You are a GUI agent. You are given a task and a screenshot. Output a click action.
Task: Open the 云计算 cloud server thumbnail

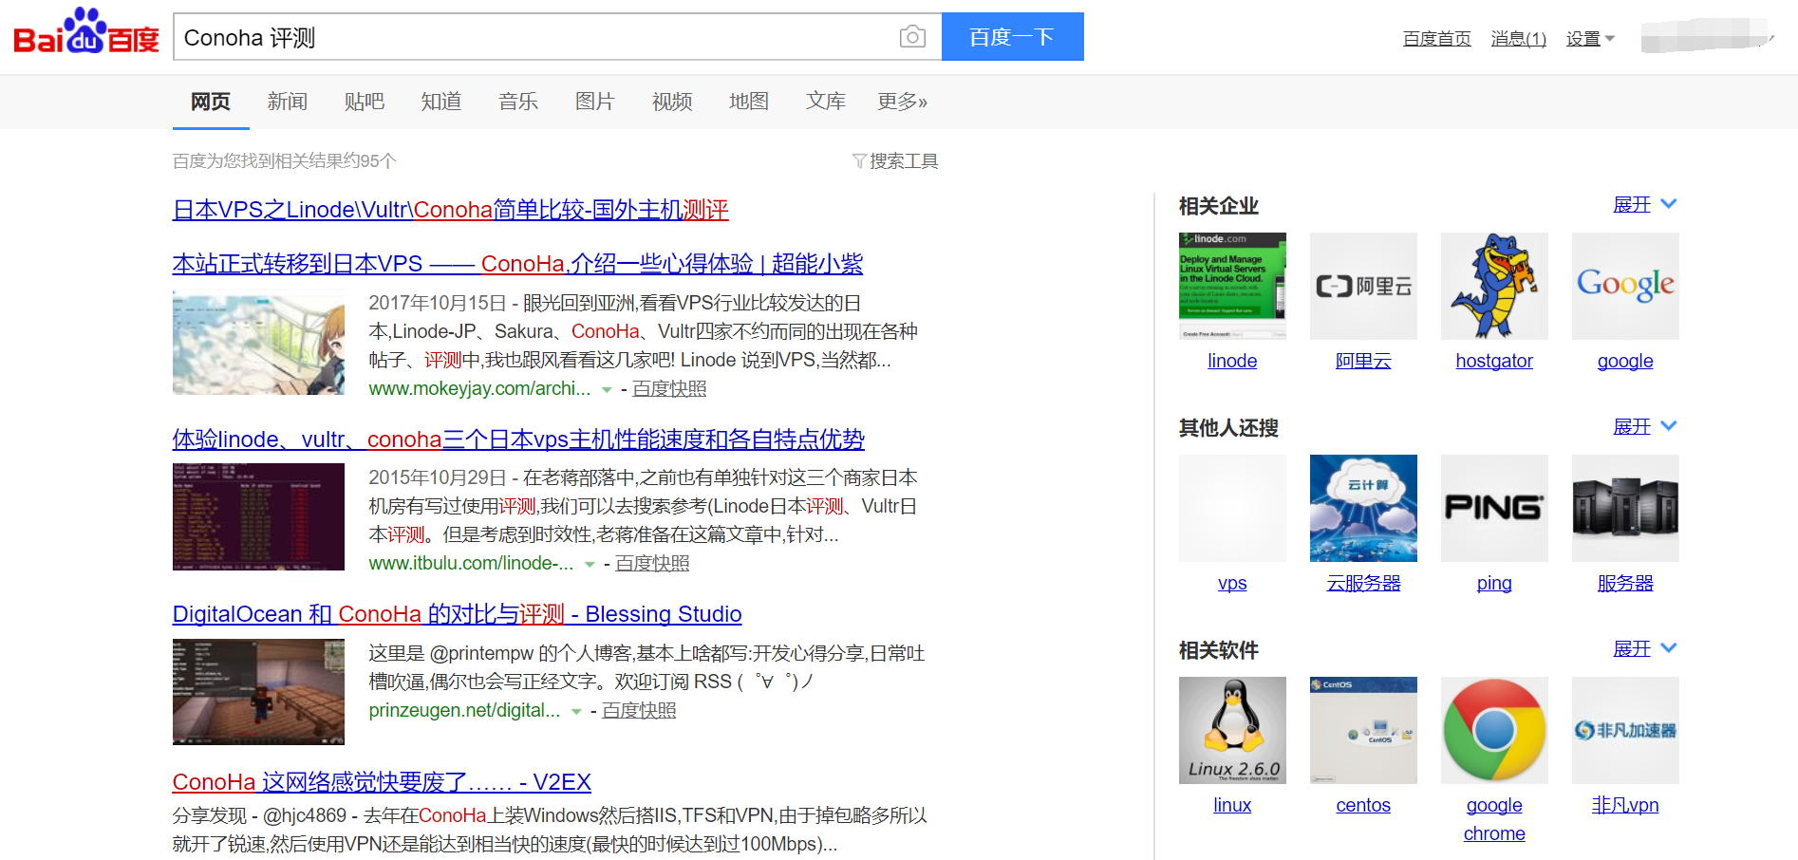(1363, 508)
